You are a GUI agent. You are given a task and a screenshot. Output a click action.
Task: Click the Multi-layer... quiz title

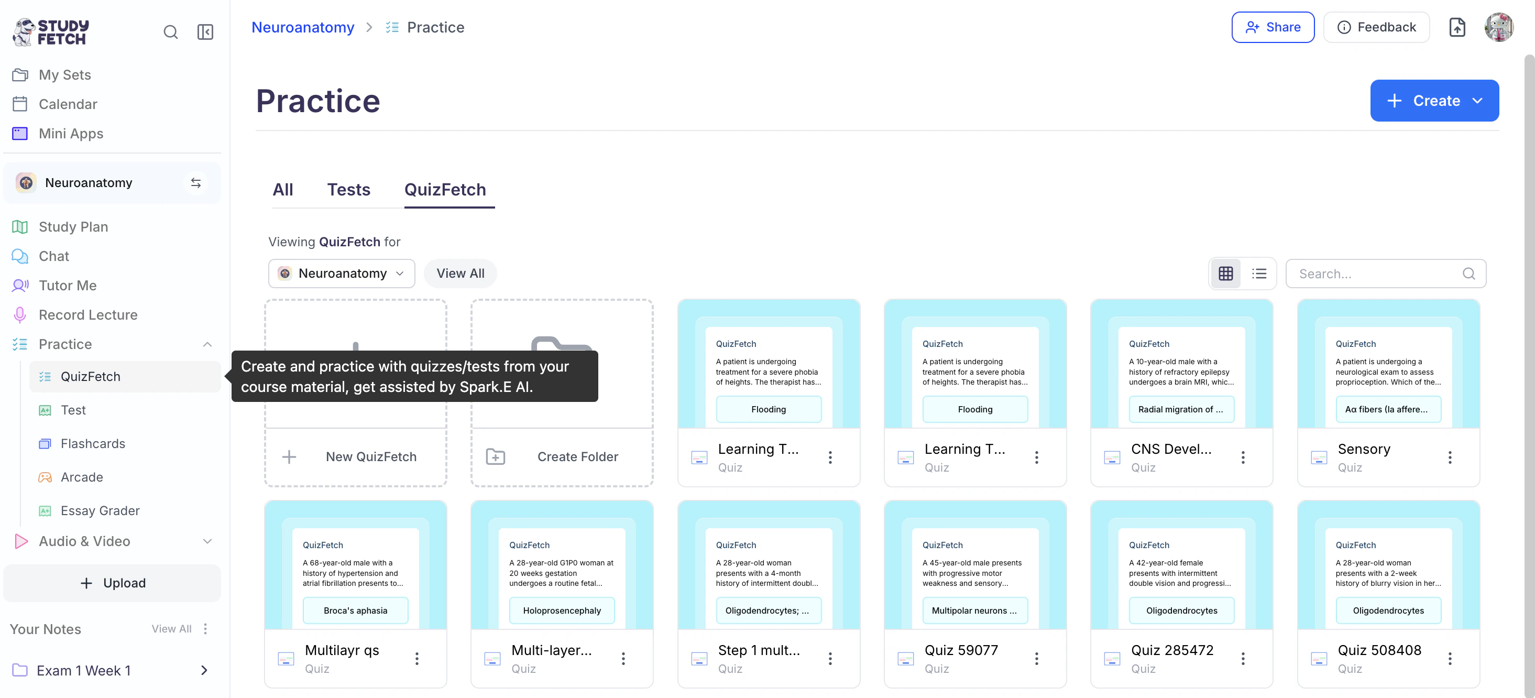point(551,650)
